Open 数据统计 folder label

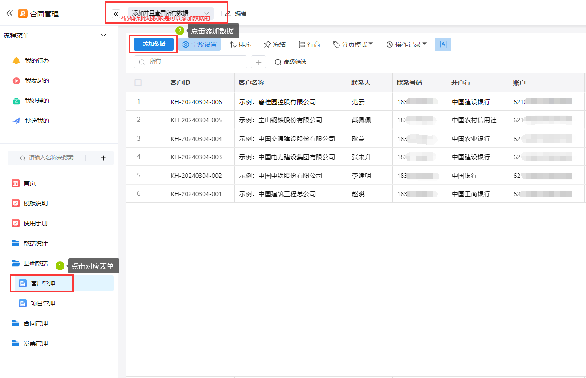pos(36,243)
